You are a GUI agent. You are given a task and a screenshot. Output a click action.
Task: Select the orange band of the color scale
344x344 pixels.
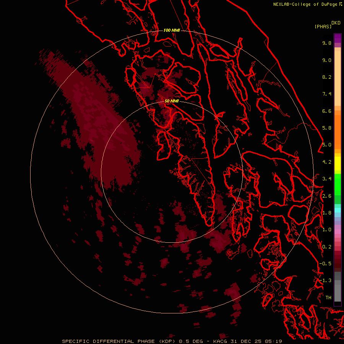(x=338, y=132)
